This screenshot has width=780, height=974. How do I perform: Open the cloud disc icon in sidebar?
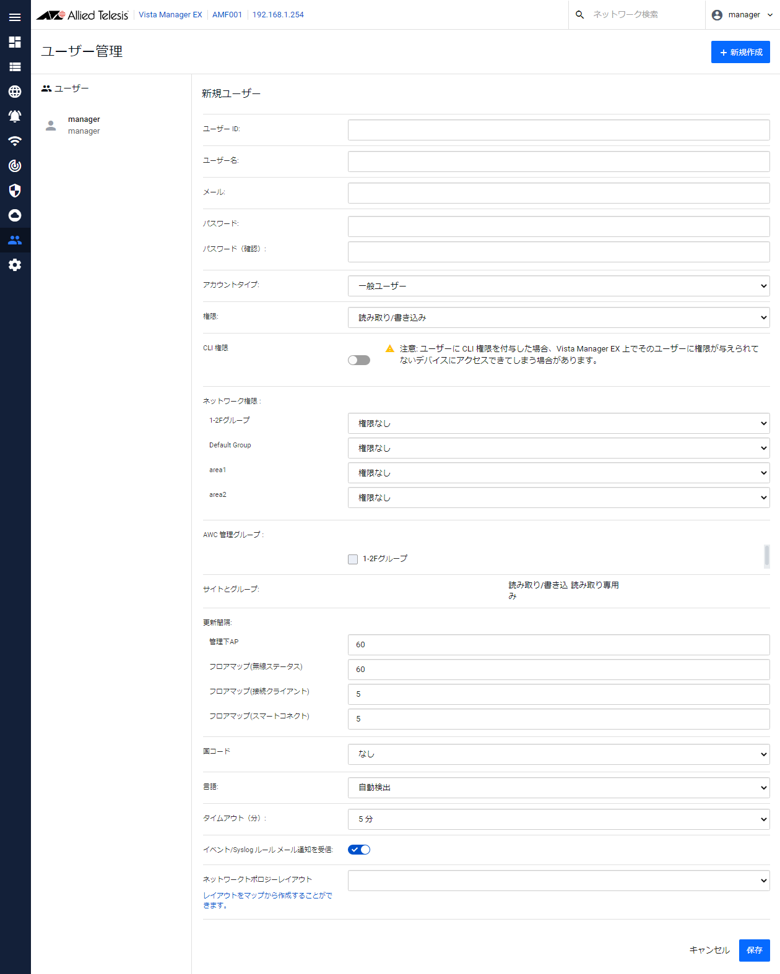(x=15, y=215)
